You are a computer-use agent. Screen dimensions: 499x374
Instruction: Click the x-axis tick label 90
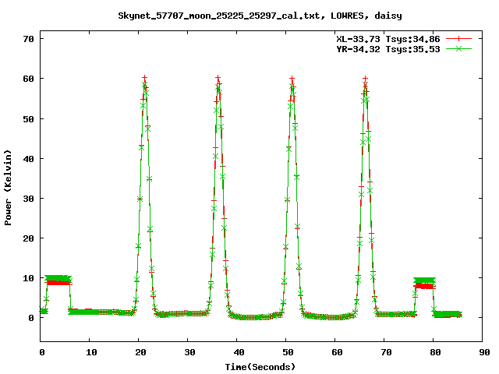(x=484, y=352)
